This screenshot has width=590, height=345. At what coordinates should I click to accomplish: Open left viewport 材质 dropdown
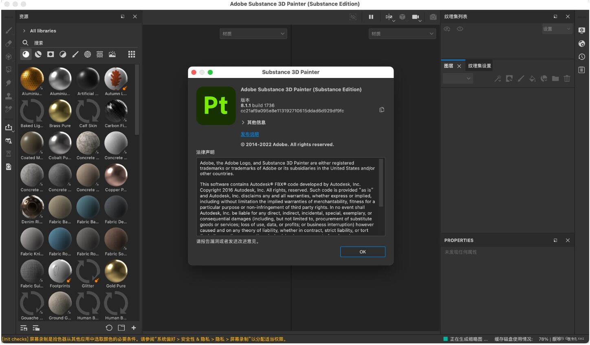253,34
